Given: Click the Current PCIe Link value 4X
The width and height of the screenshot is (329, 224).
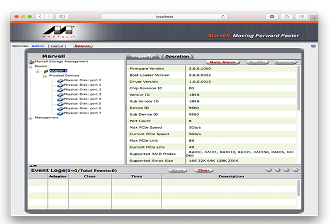Looking at the screenshot, I should coord(192,147).
